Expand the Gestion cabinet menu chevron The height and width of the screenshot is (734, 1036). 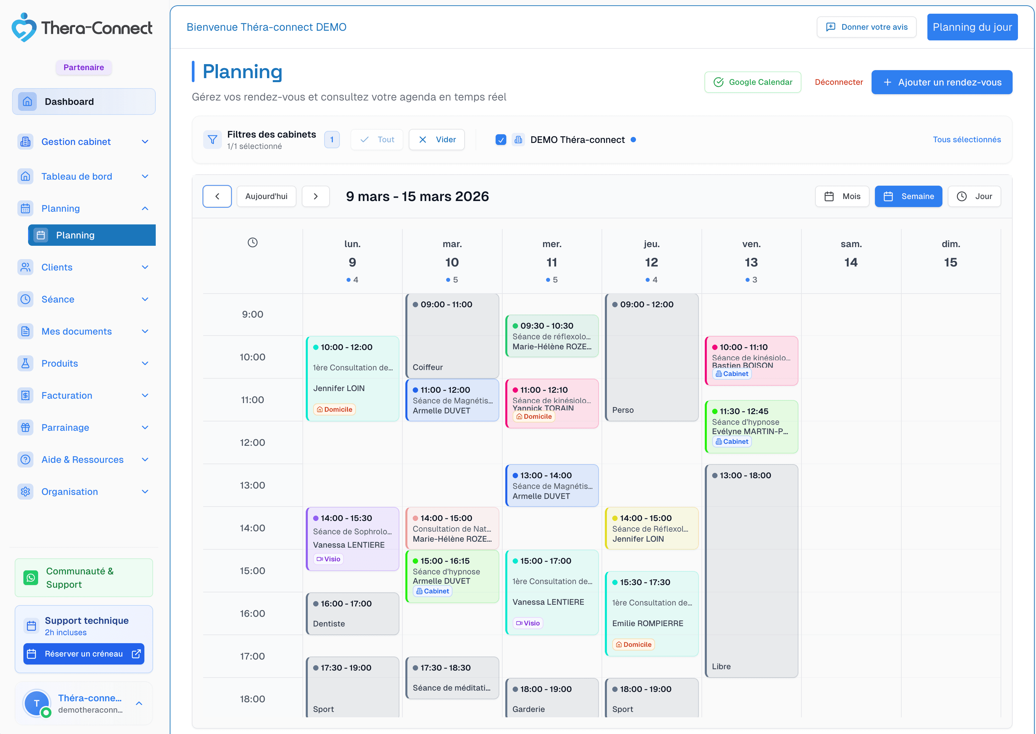click(145, 142)
